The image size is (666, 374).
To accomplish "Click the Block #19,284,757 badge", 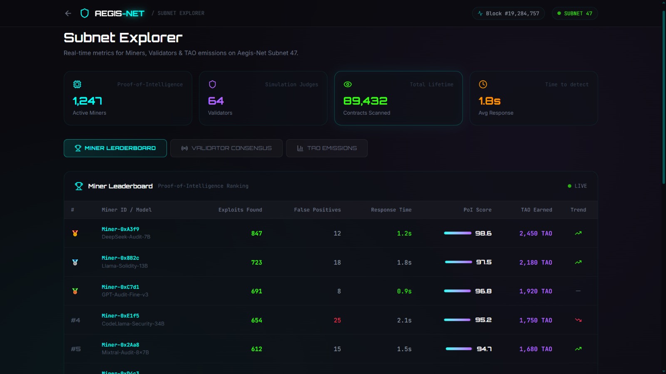I will click(508, 13).
